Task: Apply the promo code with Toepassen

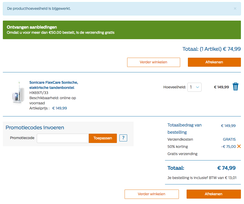Action: coord(103,138)
